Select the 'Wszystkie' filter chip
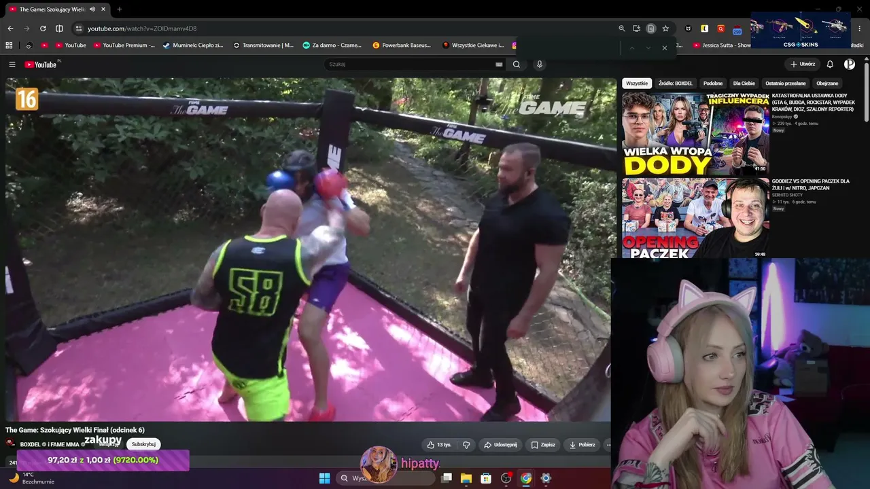The height and width of the screenshot is (489, 870). 637,84
